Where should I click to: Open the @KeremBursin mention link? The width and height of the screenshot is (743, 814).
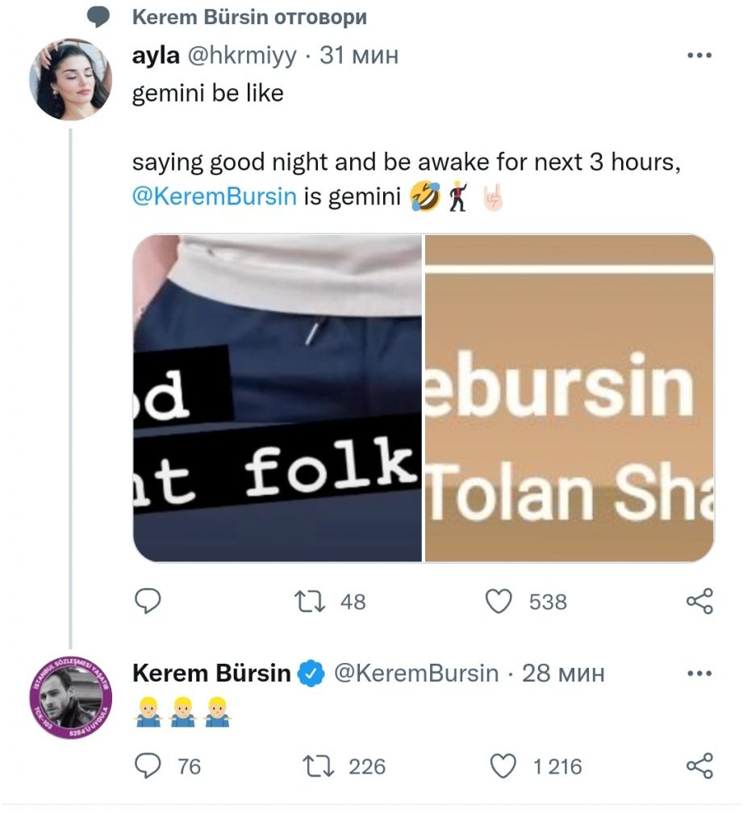click(214, 195)
